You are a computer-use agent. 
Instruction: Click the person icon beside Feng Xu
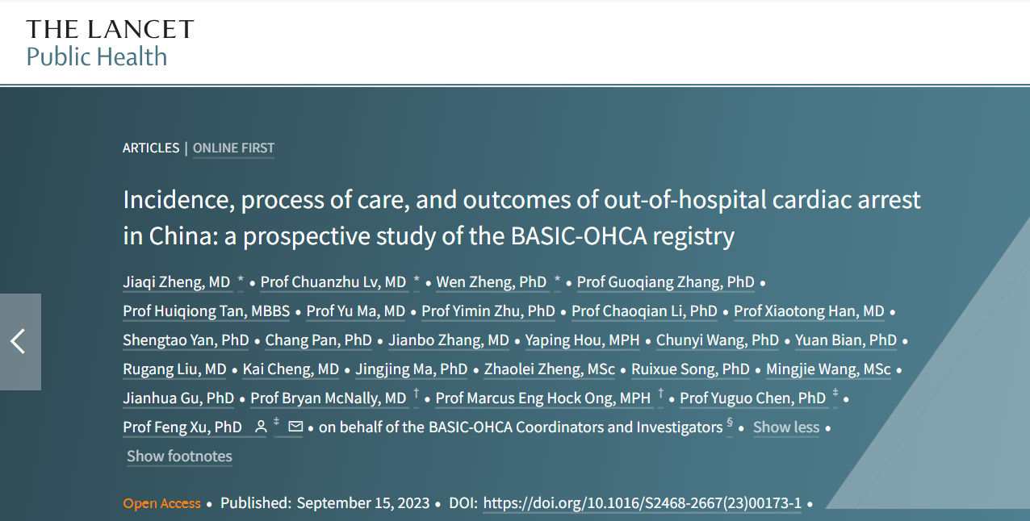261,427
